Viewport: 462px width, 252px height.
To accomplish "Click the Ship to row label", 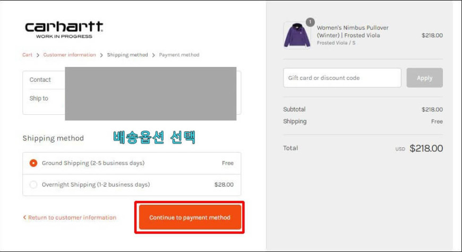I will click(39, 98).
